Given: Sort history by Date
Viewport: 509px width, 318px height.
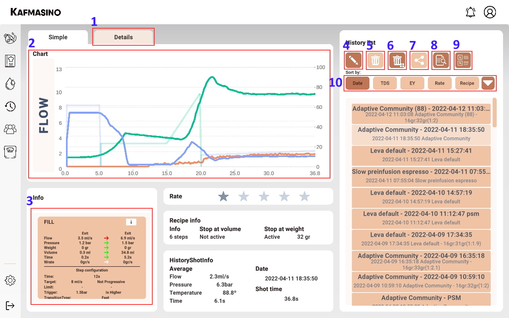Looking at the screenshot, I should 357,83.
